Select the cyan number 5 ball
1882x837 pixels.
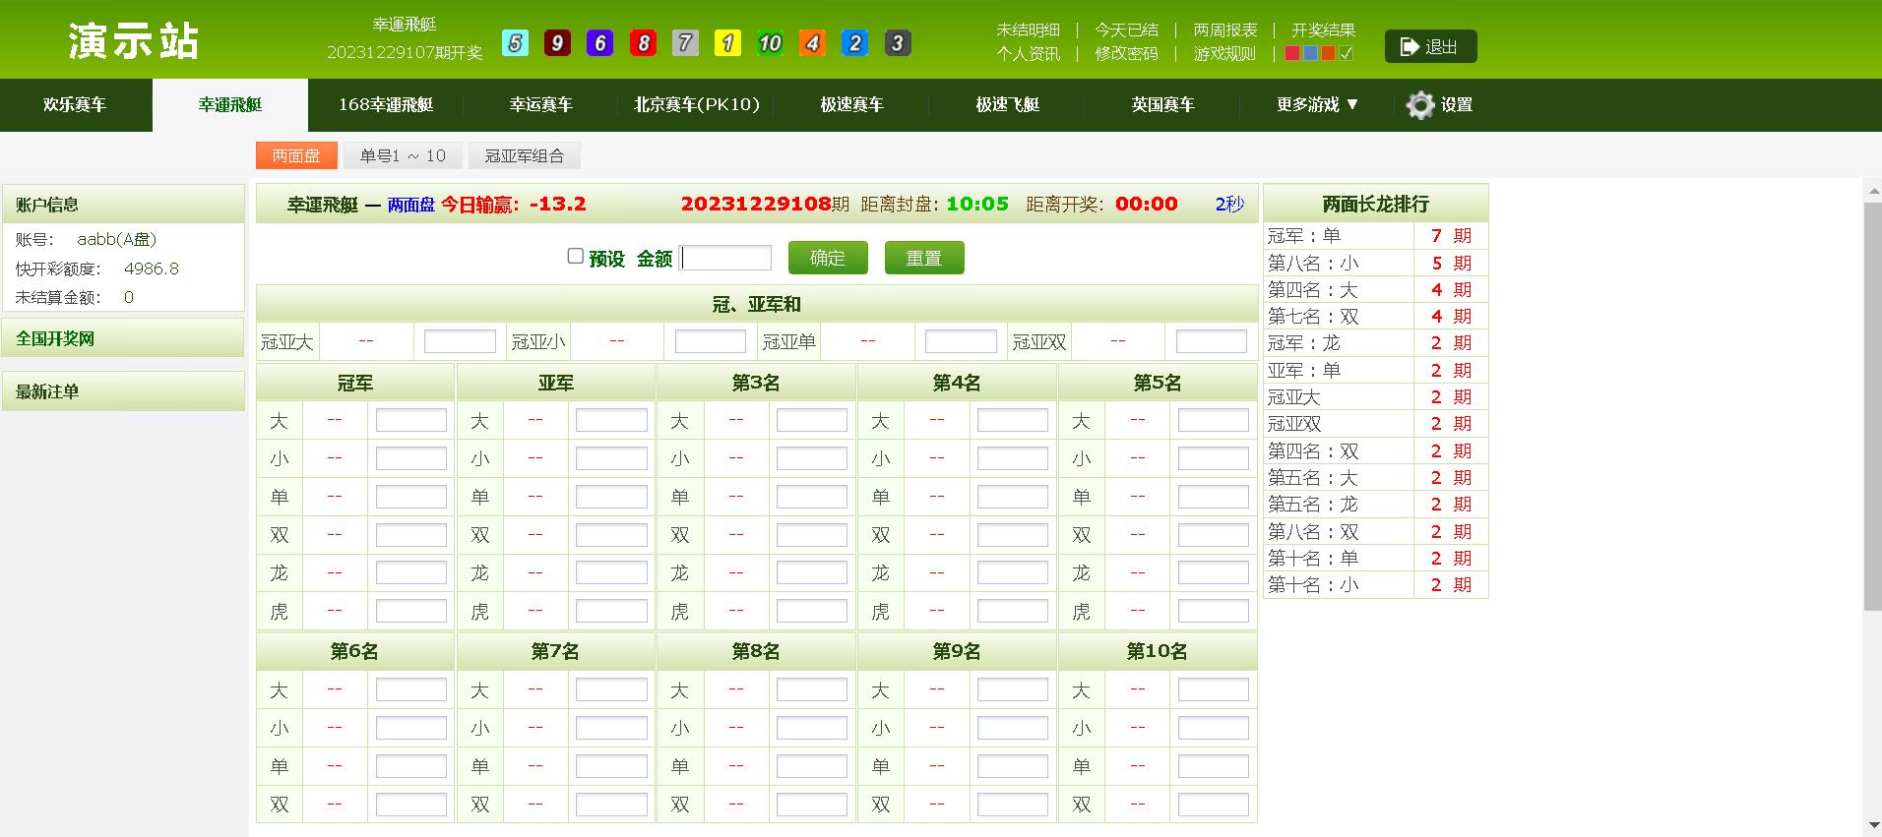[515, 43]
